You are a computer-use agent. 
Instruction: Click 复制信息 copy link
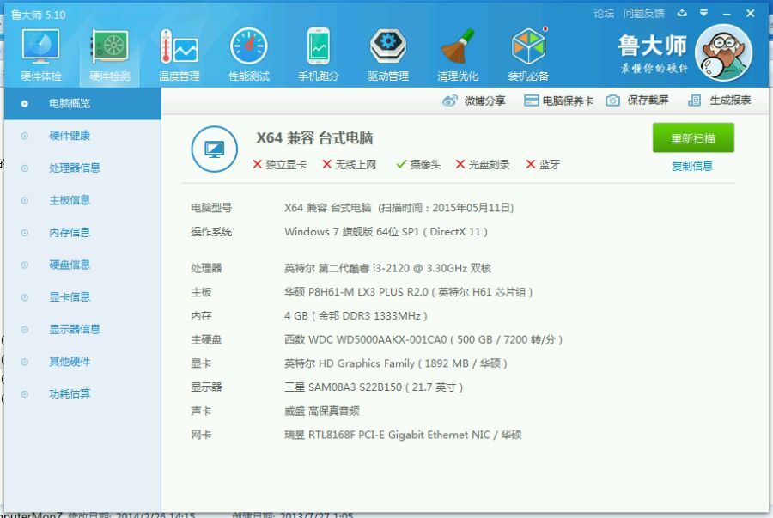[x=692, y=166]
